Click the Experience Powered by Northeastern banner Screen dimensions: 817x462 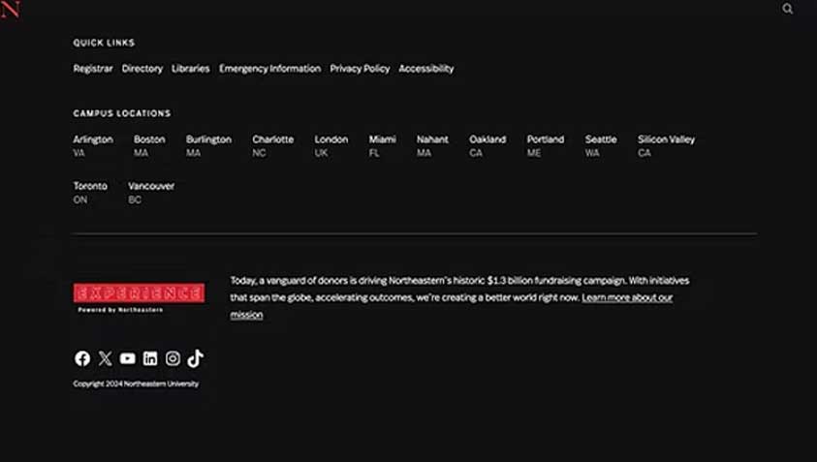[139, 296]
